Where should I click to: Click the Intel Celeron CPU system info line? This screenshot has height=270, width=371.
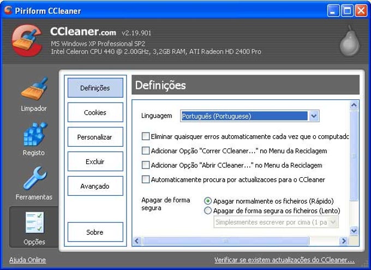[156, 52]
